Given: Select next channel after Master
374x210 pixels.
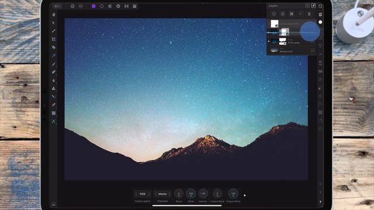Looking at the screenshot, I should (169, 194).
